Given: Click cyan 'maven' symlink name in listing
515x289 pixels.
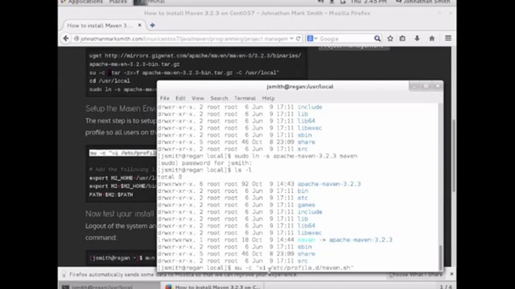Looking at the screenshot, I should [306, 240].
